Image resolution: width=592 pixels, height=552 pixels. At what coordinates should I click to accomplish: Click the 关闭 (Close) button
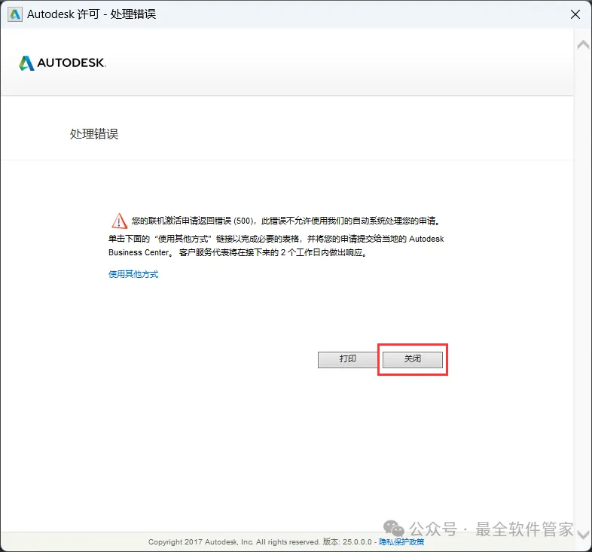412,359
